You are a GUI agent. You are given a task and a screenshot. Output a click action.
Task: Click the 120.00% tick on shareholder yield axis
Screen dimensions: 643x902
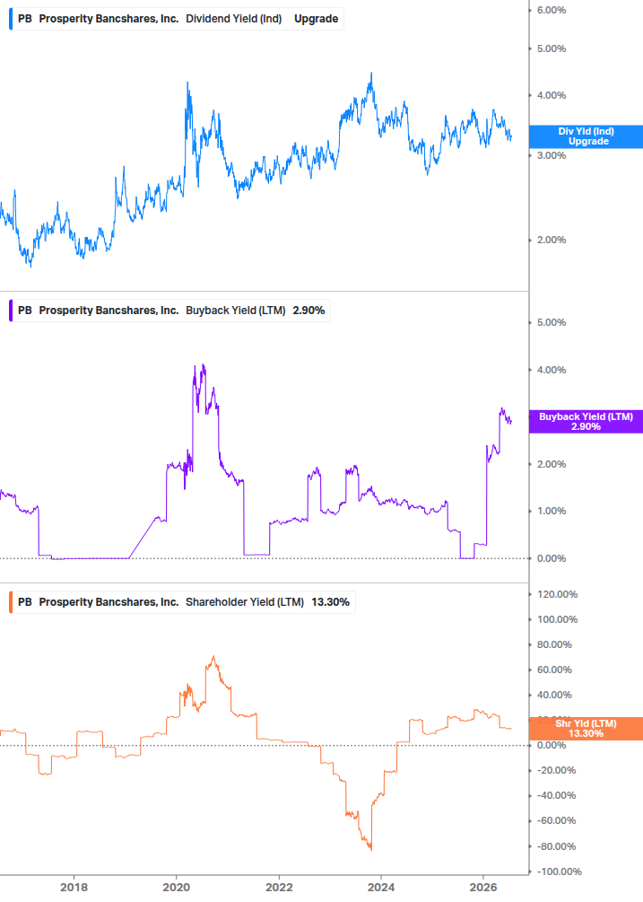click(x=557, y=595)
